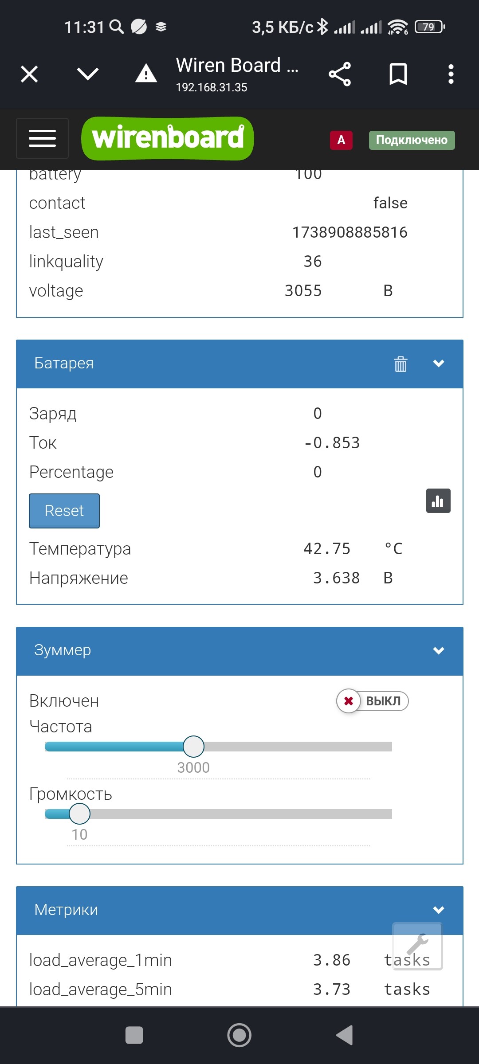Toggle the Зуммер Включен switch
Image resolution: width=479 pixels, height=1064 pixels.
[373, 701]
